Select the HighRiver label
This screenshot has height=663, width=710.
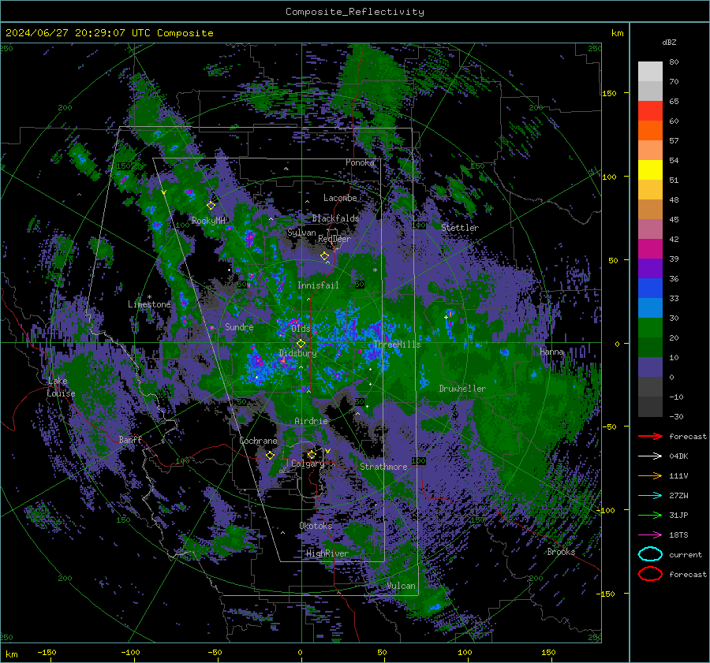(x=327, y=553)
